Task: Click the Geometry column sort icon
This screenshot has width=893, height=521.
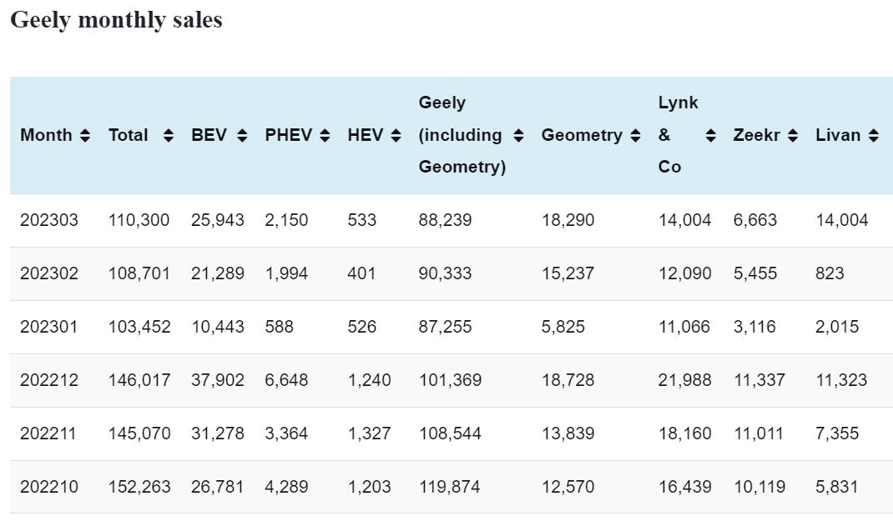Action: click(x=635, y=135)
